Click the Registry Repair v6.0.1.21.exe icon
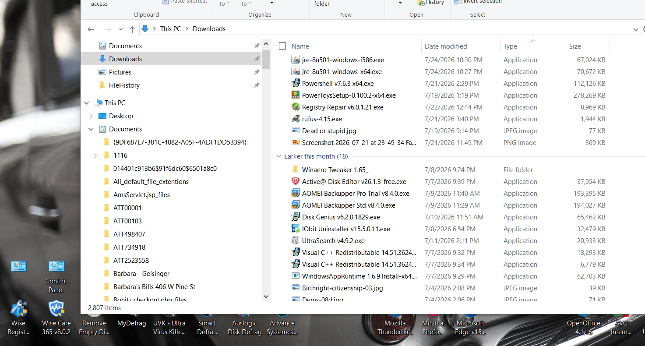The height and width of the screenshot is (346, 645). click(296, 107)
